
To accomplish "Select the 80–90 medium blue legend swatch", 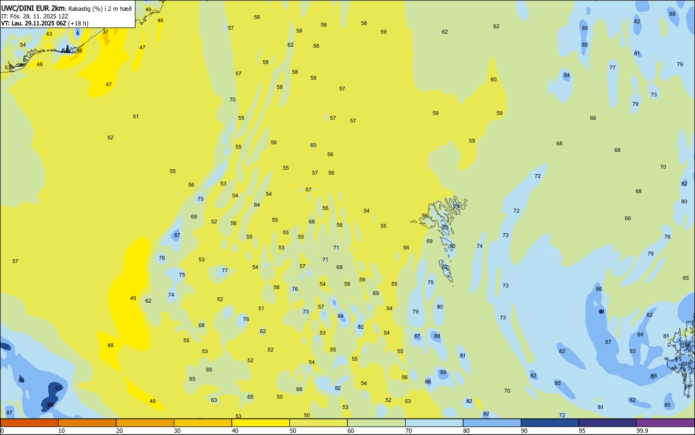I will click(x=492, y=423).
